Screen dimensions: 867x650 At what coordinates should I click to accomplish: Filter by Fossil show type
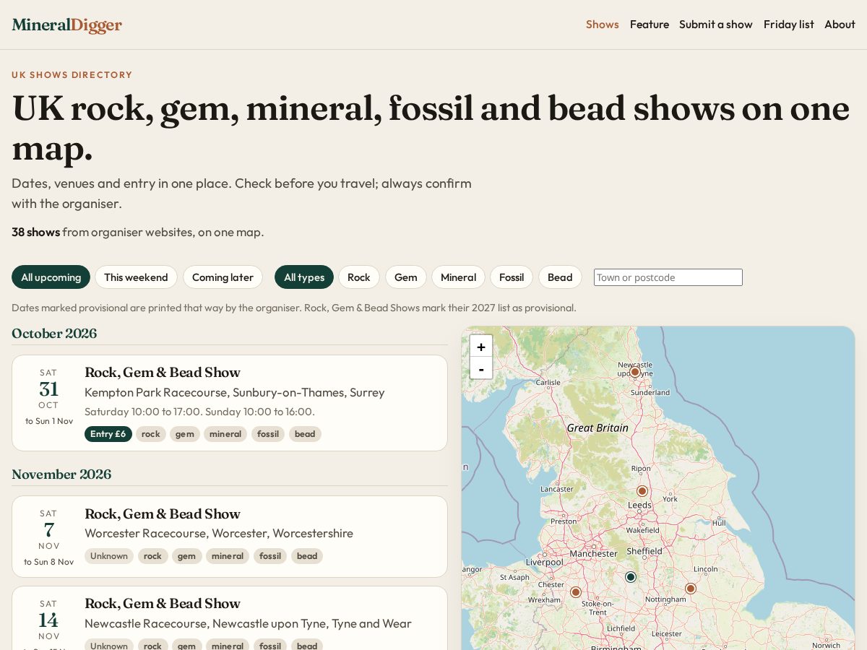[x=511, y=277]
